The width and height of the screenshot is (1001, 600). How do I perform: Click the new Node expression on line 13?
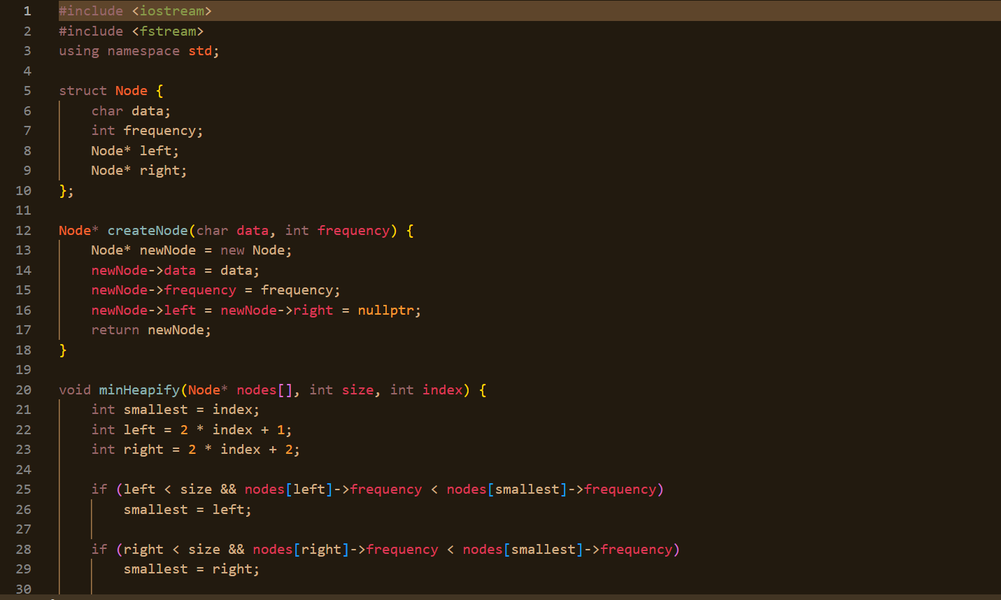click(255, 250)
